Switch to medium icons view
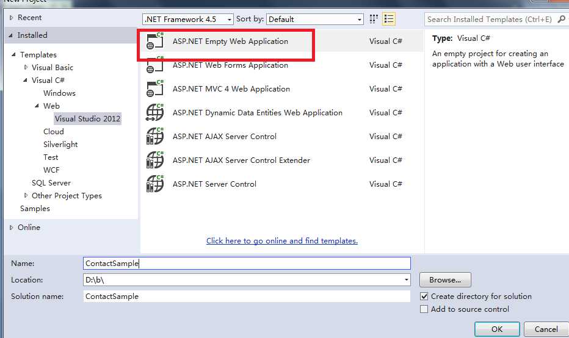 [x=374, y=19]
